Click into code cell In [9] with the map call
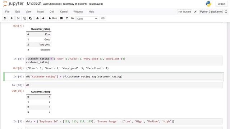This screenshot has height=129, width=230. coord(124,77)
